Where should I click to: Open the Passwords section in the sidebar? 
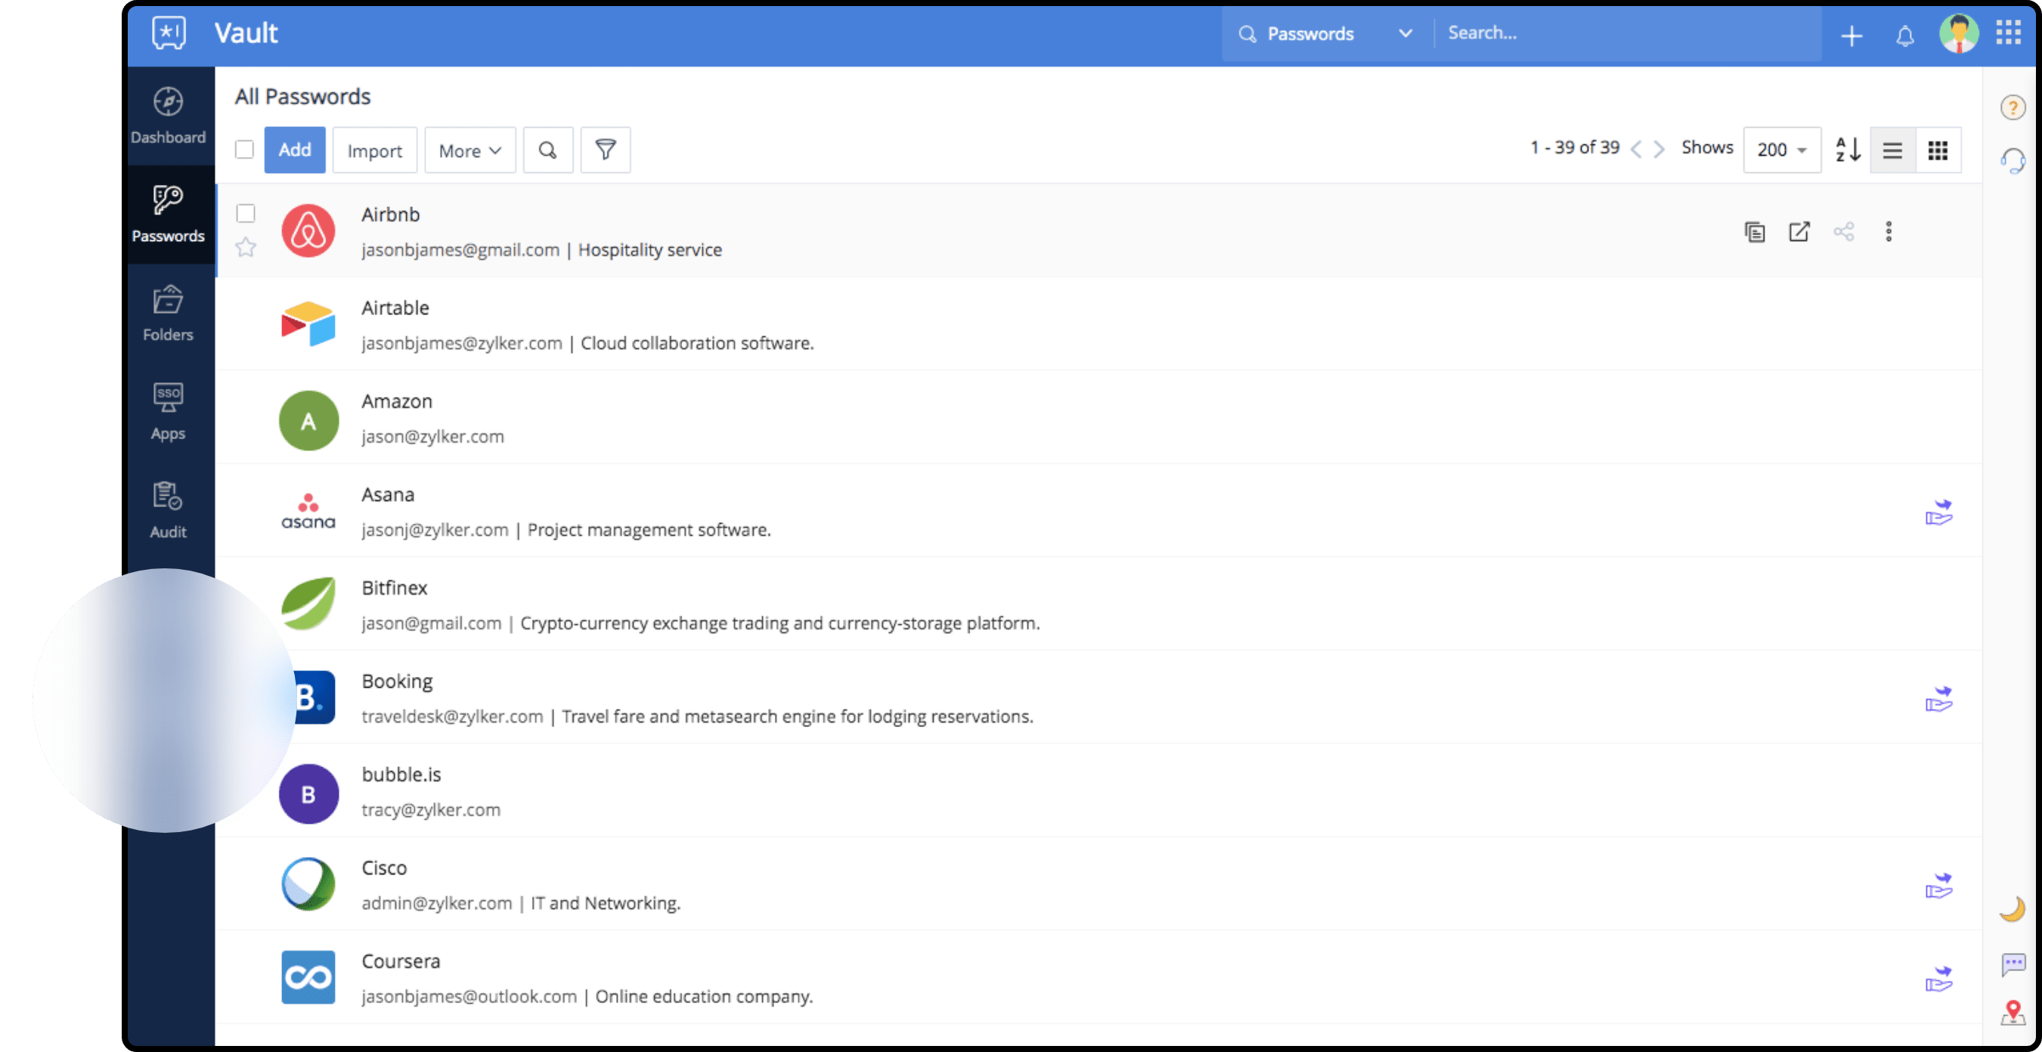point(168,214)
